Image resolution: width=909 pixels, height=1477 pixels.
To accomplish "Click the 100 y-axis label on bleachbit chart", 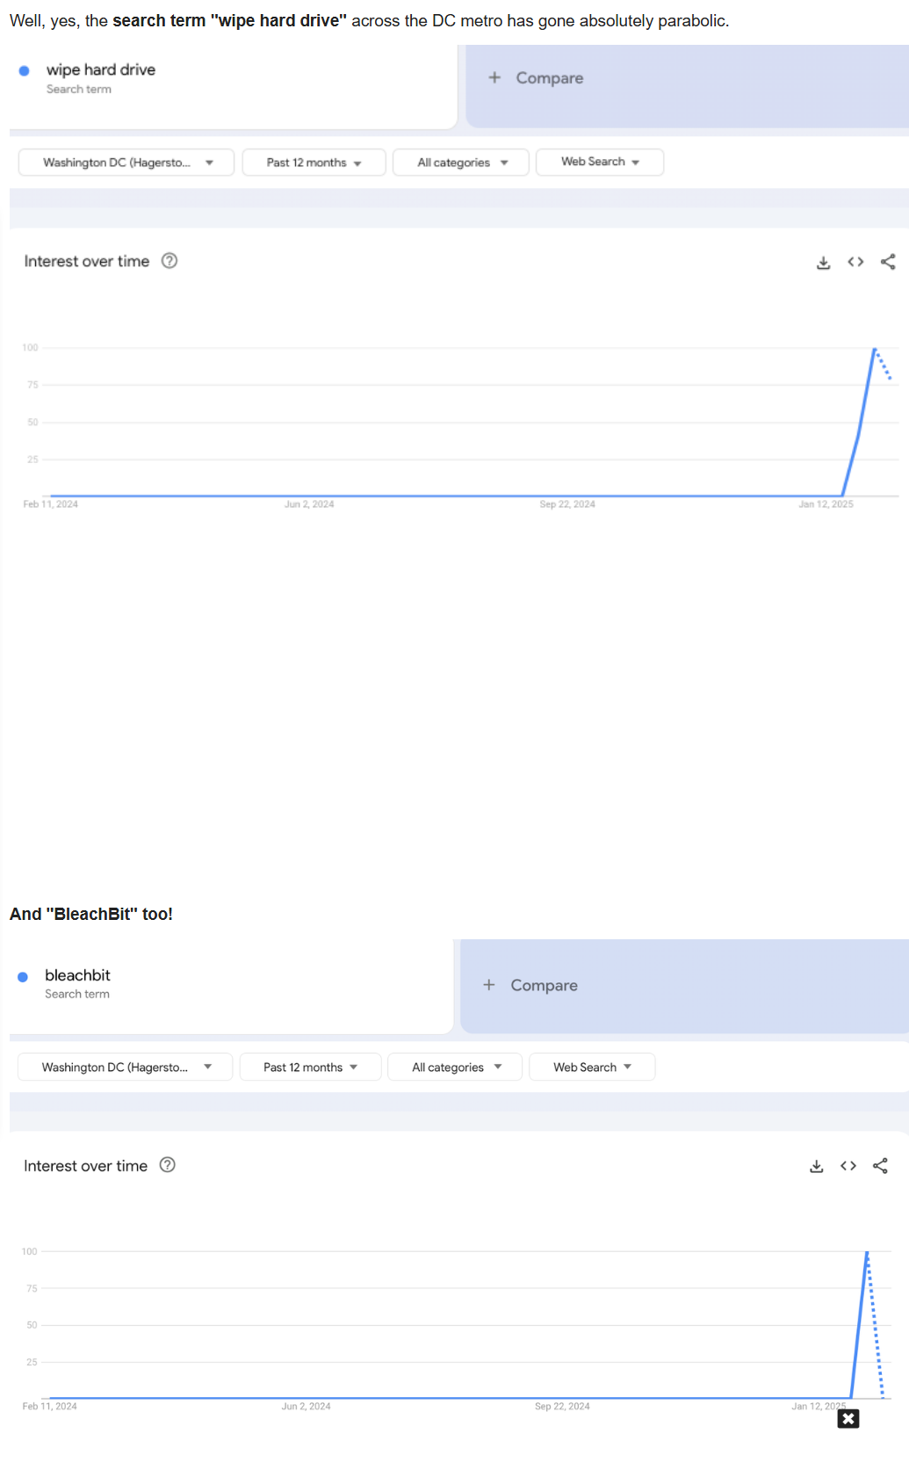I will point(30,1251).
